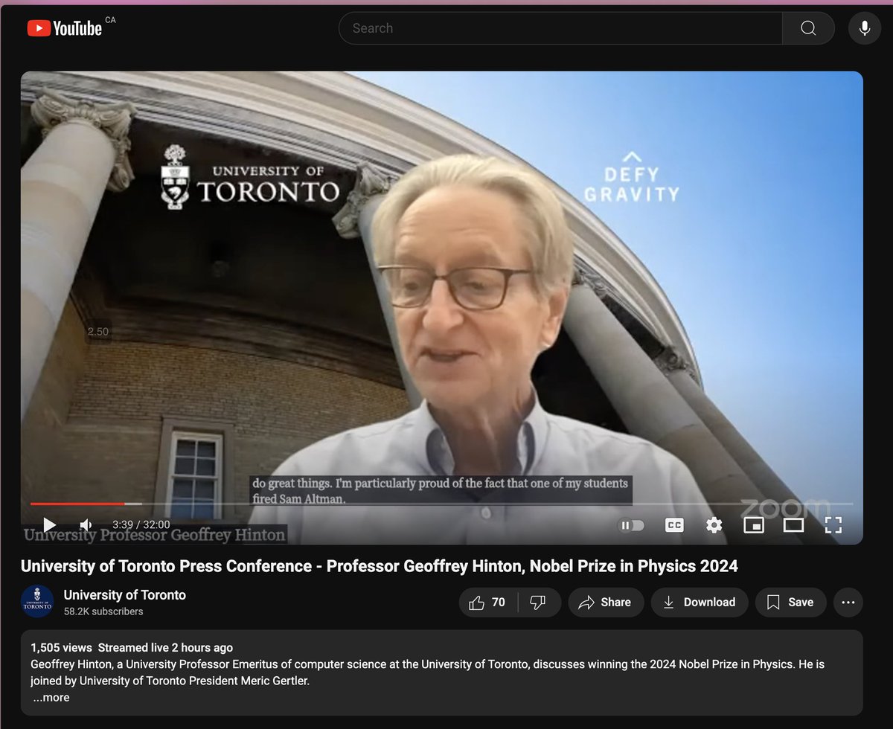The width and height of the screenshot is (893, 729).
Task: Open the three-dot more actions menu
Action: (x=848, y=603)
